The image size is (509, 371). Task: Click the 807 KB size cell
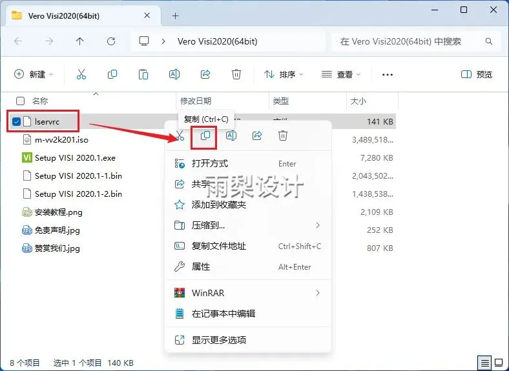(380, 248)
